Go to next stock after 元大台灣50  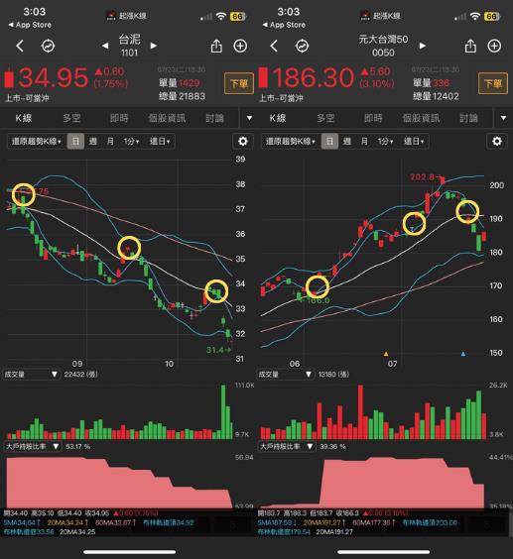[x=423, y=46]
